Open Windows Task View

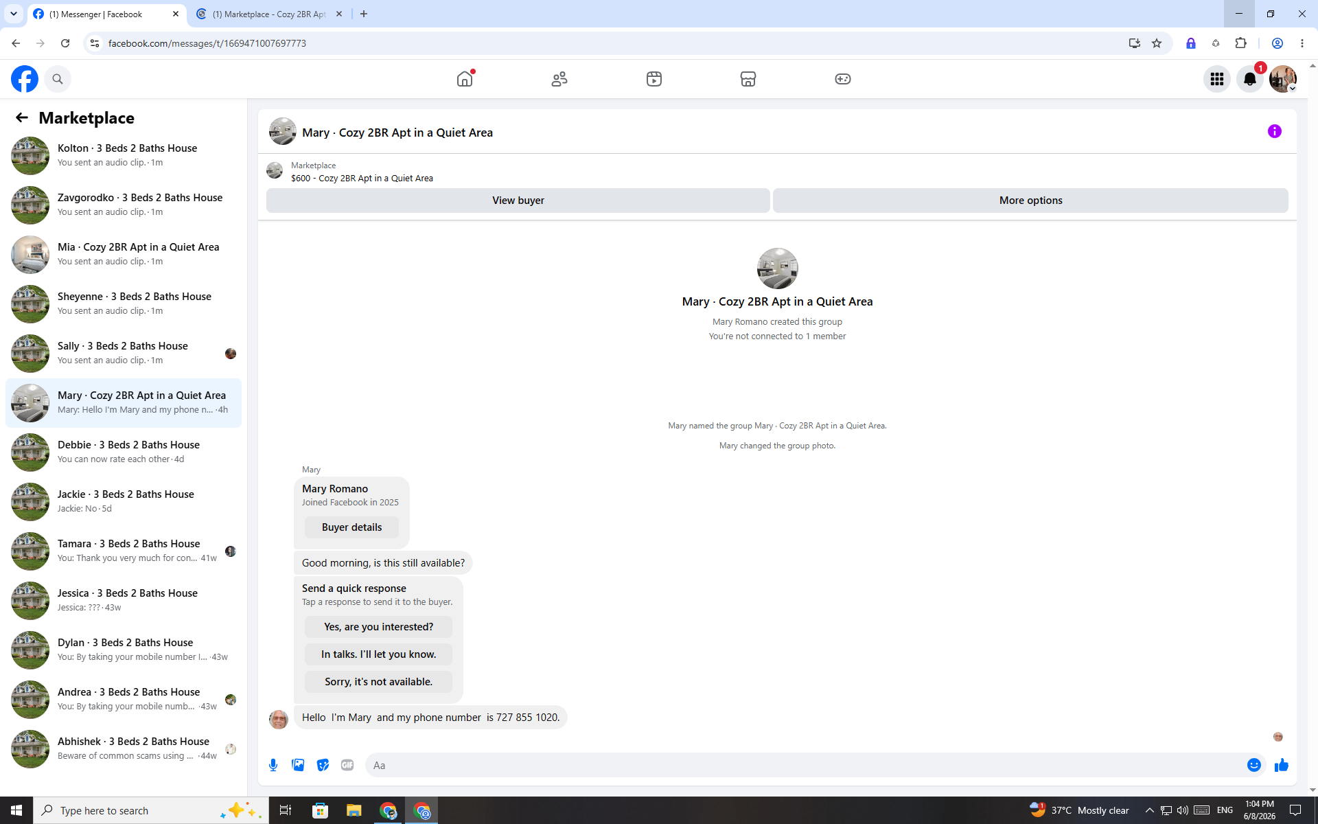(286, 810)
